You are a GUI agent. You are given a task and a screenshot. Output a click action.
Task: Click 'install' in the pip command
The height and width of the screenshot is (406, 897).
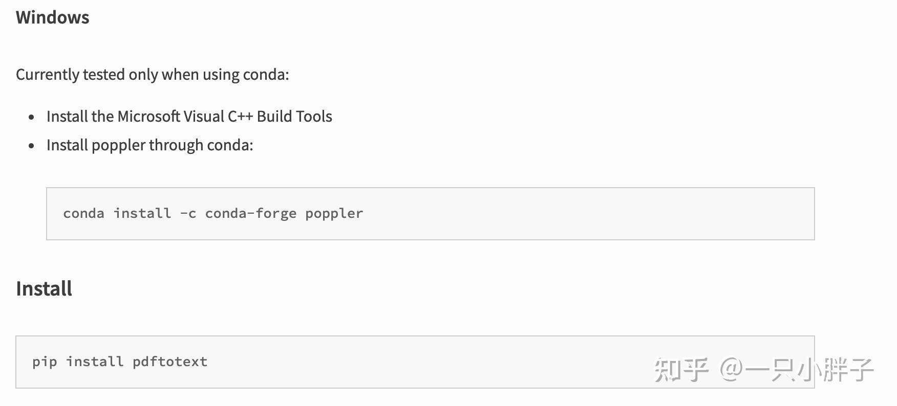[x=95, y=362]
